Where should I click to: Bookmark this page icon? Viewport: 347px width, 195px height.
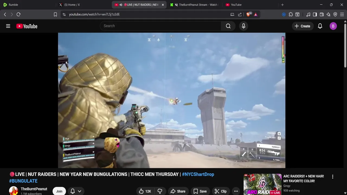55,14
